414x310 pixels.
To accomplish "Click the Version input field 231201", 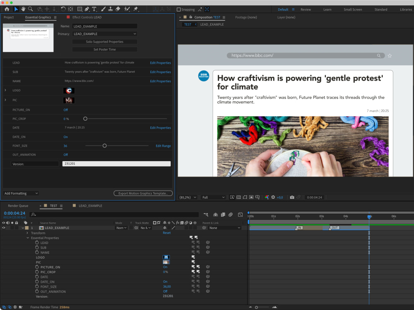I will click(116, 164).
